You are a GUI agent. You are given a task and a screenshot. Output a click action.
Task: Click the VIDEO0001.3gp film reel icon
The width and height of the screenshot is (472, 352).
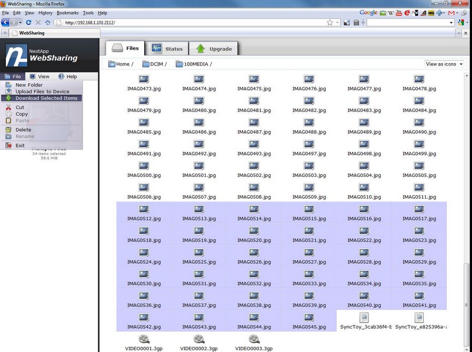144,339
